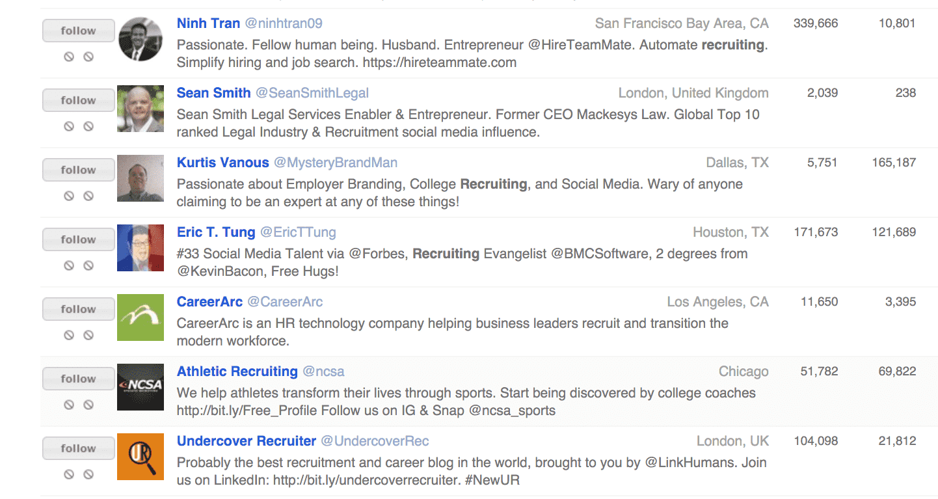This screenshot has height=499, width=938.
Task: Follow Undercover Recruiter account
Action: [x=78, y=448]
